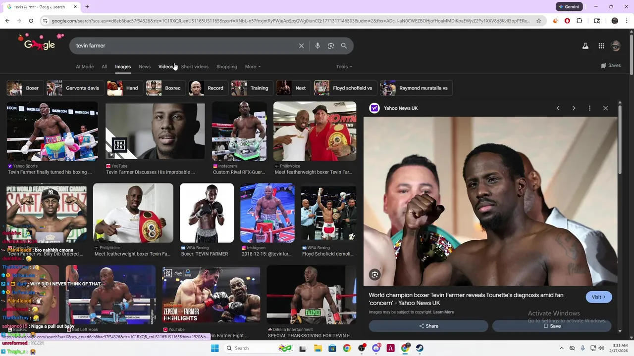Open the Short videos tab
Viewport: 634px width, 356px height.
195,67
